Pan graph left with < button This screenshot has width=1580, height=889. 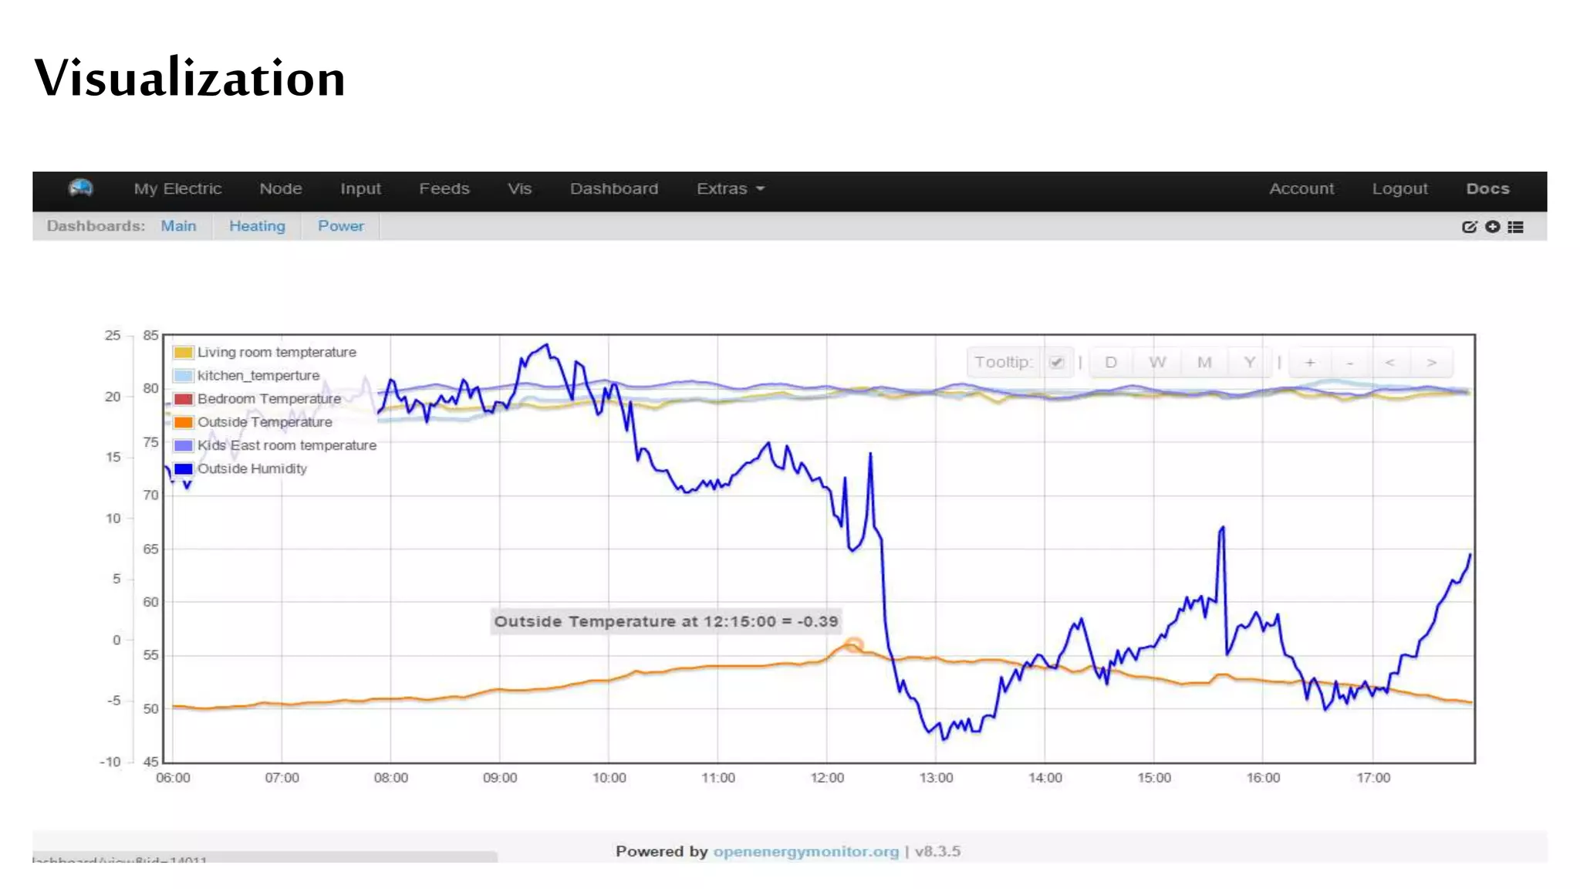pos(1389,363)
